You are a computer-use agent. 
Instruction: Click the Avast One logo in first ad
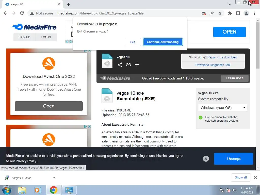tap(48, 63)
